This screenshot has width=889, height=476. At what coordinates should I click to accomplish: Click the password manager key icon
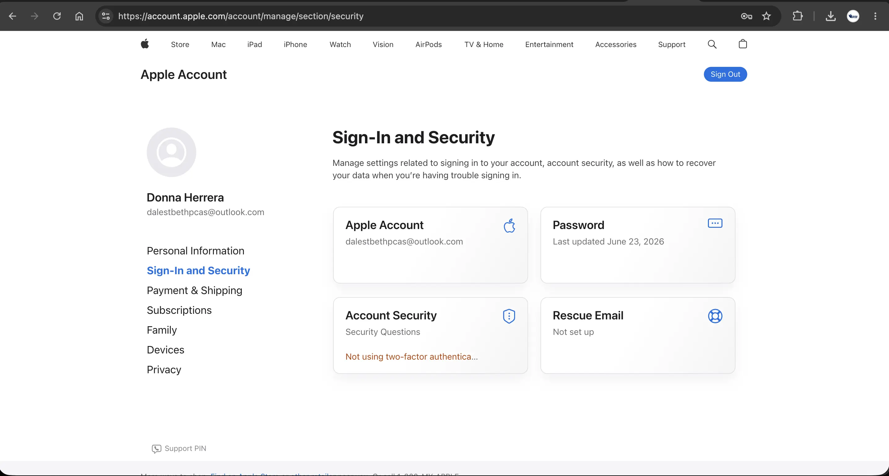click(x=746, y=16)
